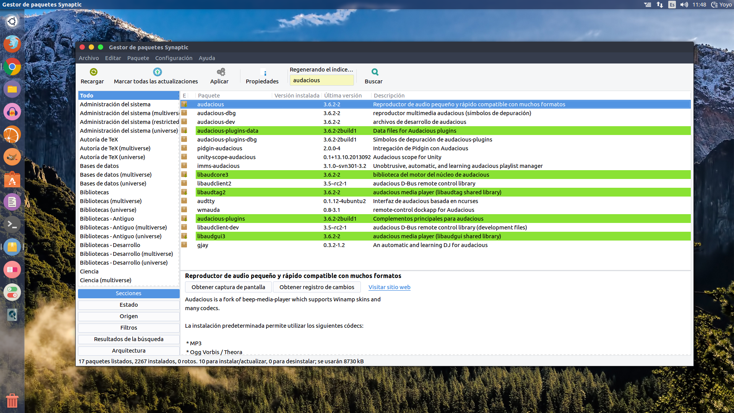Follow the Visitar sitio web link
The height and width of the screenshot is (413, 734).
click(x=389, y=287)
